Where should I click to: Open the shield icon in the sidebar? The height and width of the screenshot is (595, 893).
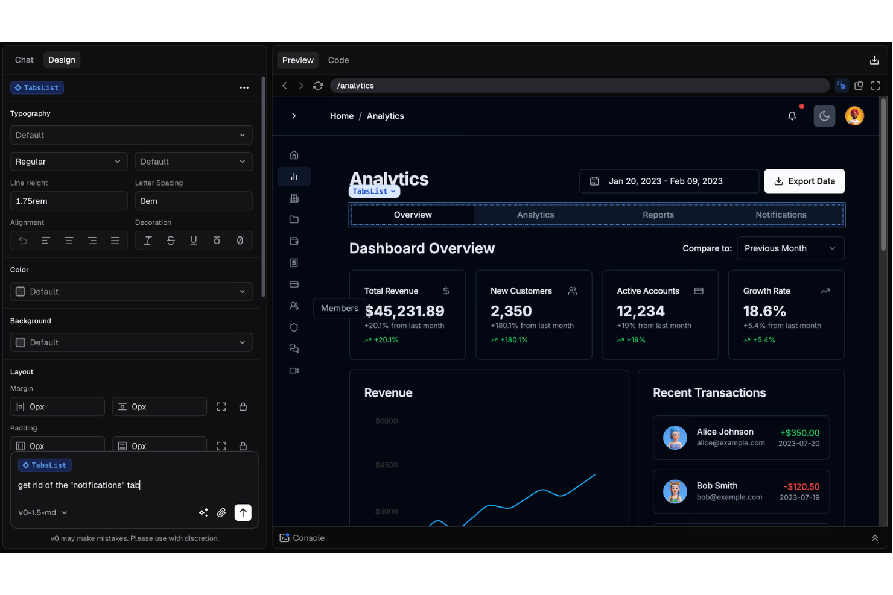point(294,327)
